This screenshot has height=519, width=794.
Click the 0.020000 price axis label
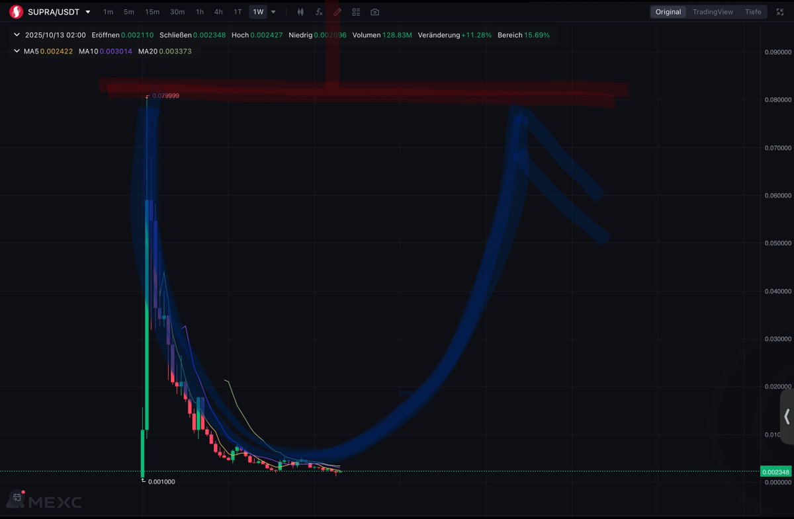777,387
